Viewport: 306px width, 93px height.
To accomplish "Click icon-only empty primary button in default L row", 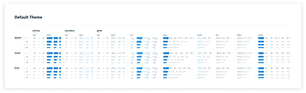I will pos(44,38).
